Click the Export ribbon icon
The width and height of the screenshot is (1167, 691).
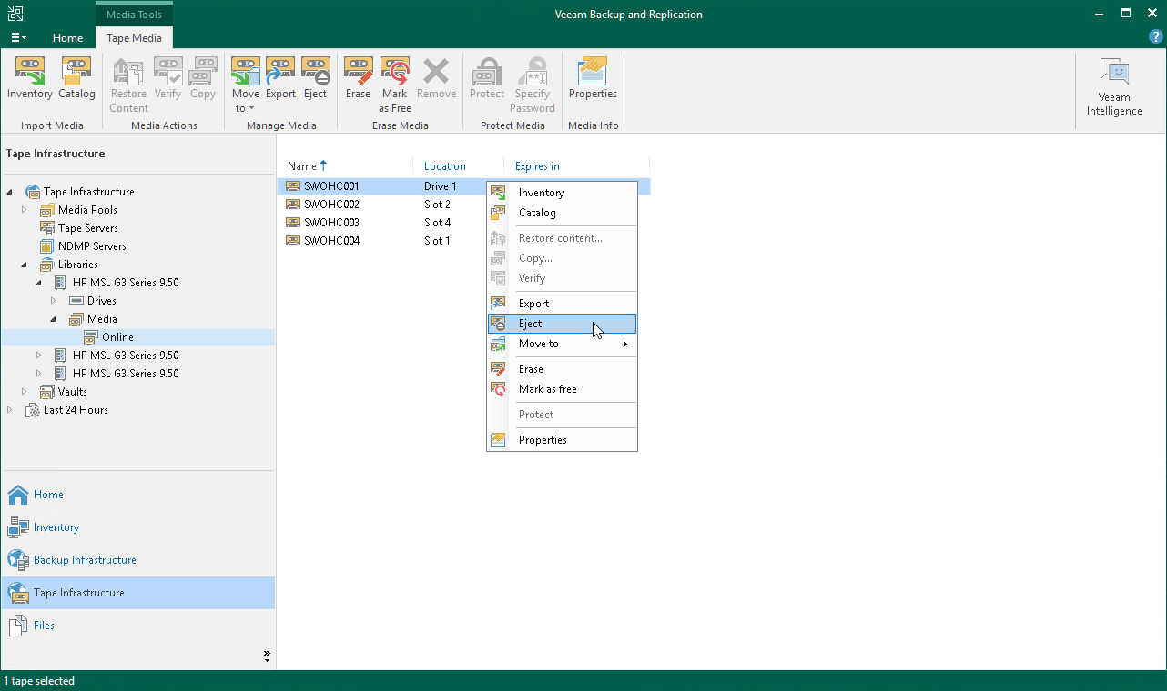tap(280, 71)
